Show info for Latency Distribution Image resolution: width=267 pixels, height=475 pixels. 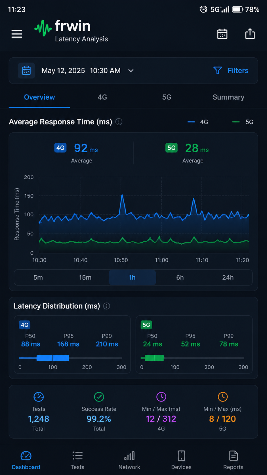coord(107,306)
